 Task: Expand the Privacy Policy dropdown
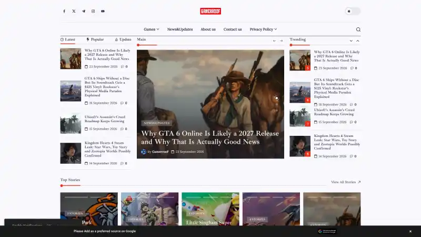click(x=263, y=29)
